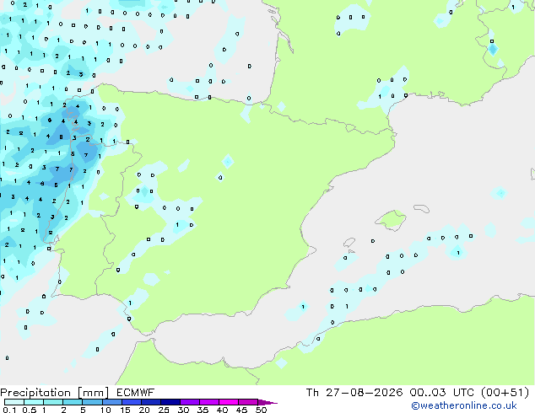Screen dimensions: 535x413
Task: Click the legend scale label '50'
Action: coord(261,410)
